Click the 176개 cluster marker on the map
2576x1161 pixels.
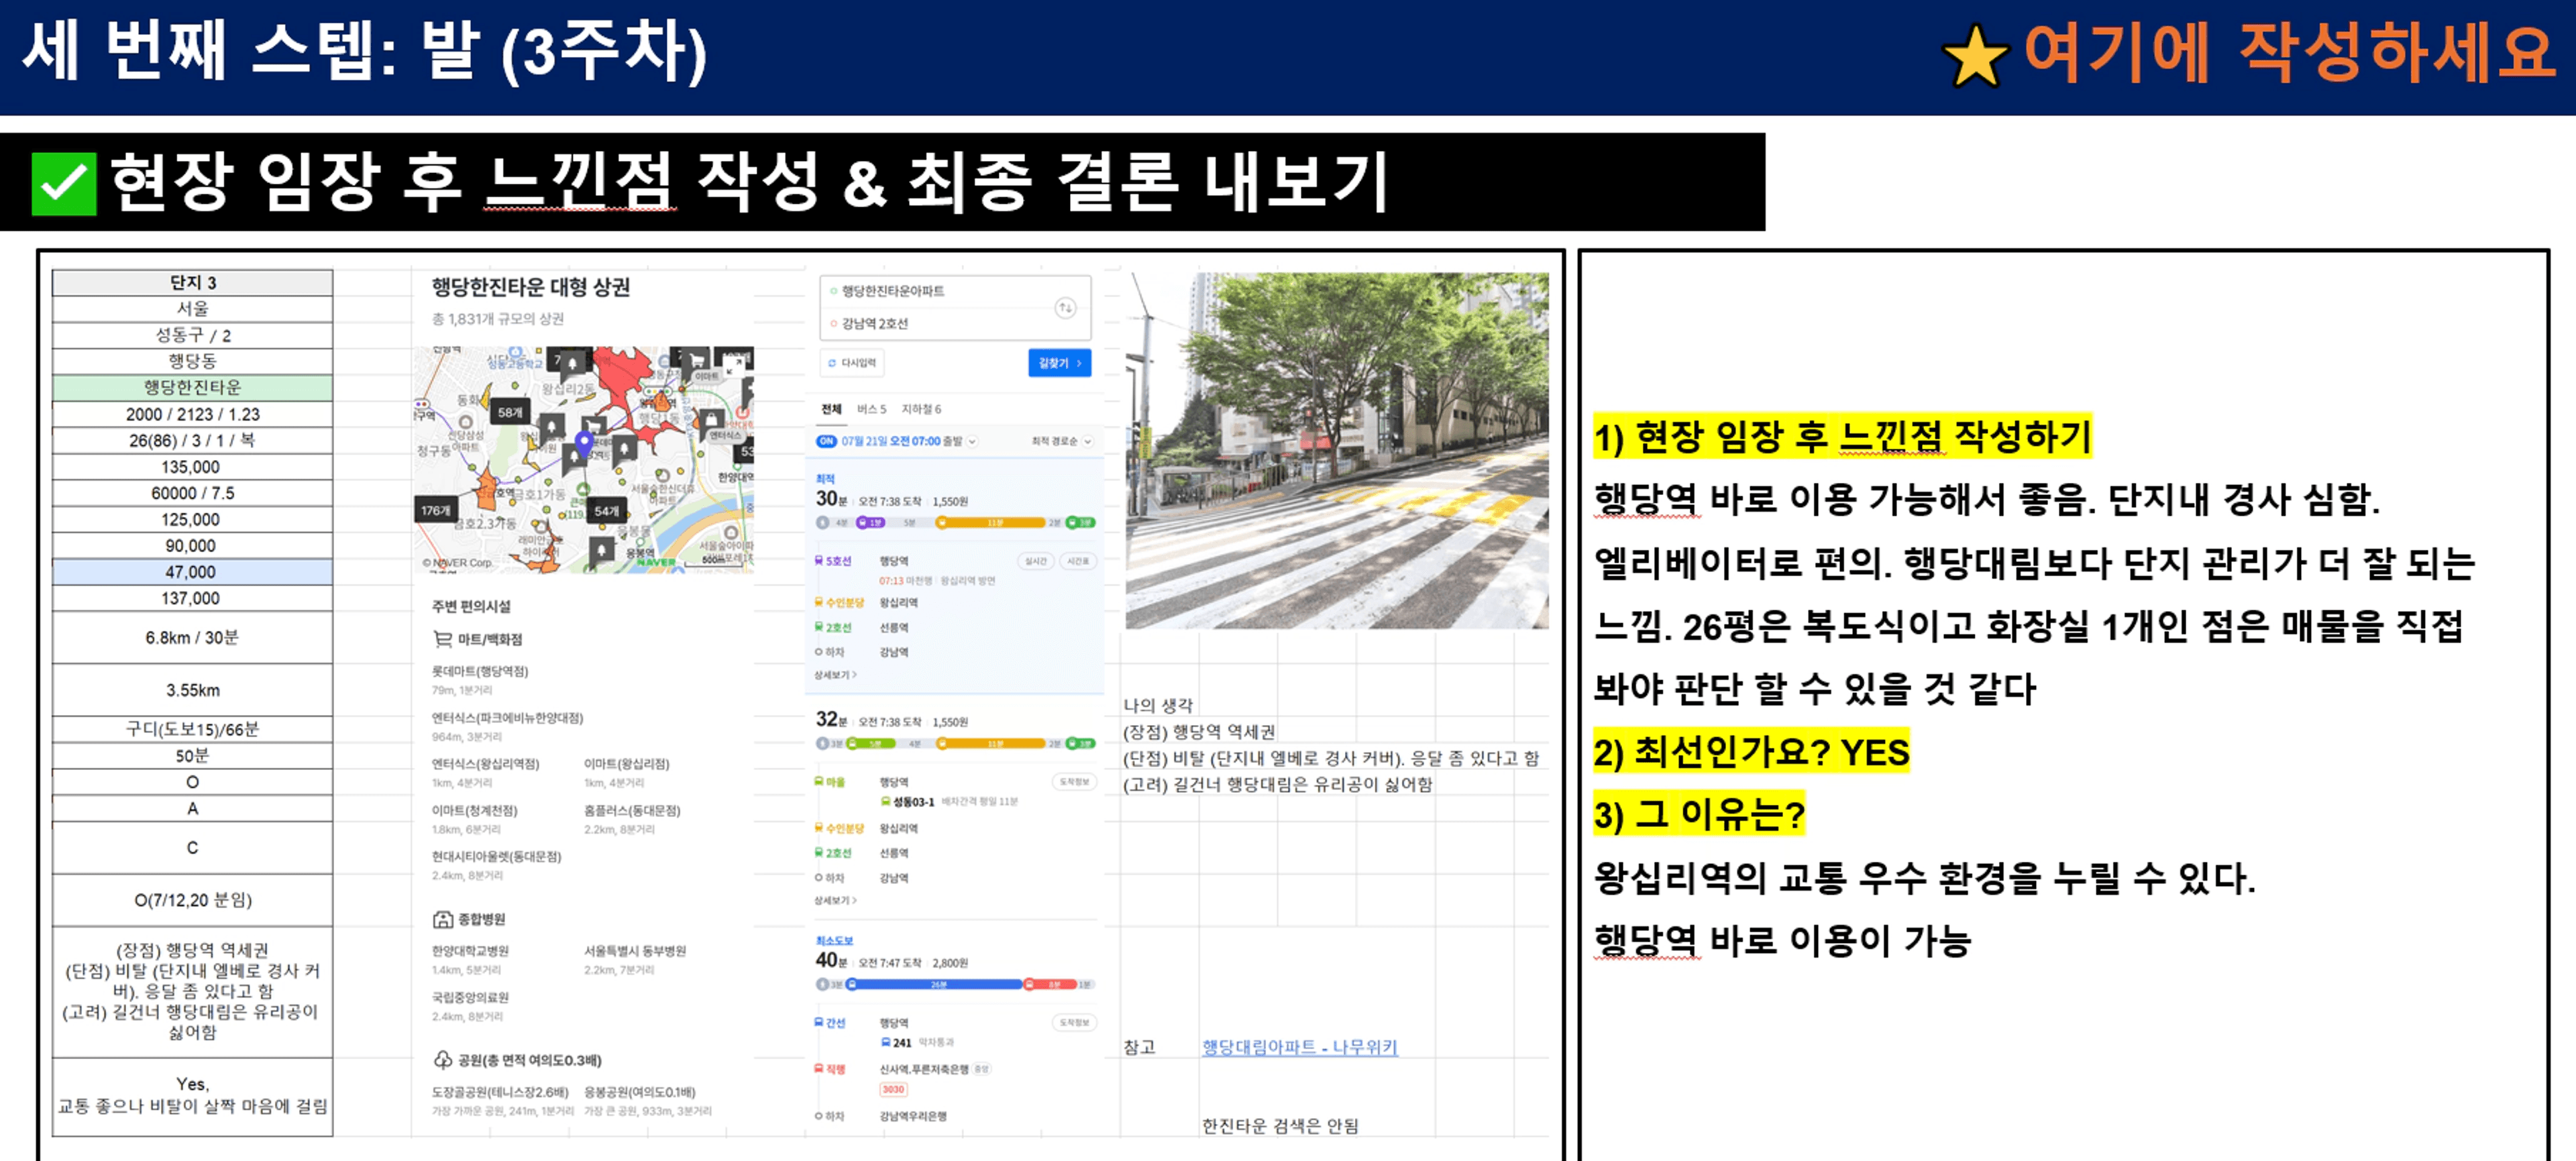(x=435, y=510)
